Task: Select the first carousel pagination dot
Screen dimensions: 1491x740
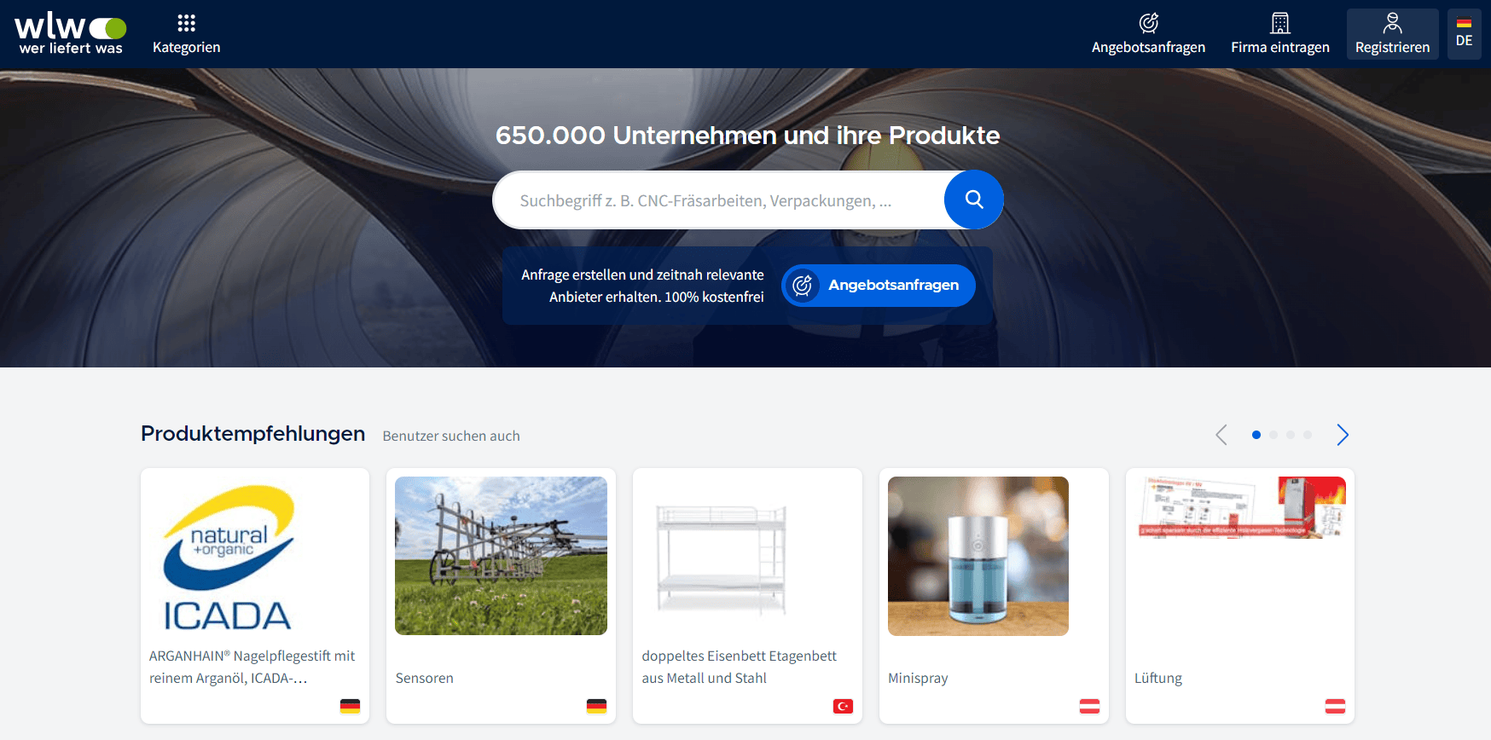Action: coord(1256,435)
